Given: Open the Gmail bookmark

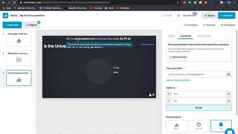Looking at the screenshot, I should (109, 8).
